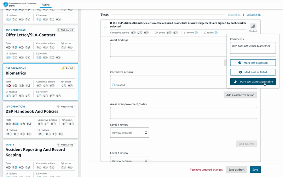
Task: Click failed tests red X icon in Biometrics card
Action: pyautogui.click(x=10, y=86)
